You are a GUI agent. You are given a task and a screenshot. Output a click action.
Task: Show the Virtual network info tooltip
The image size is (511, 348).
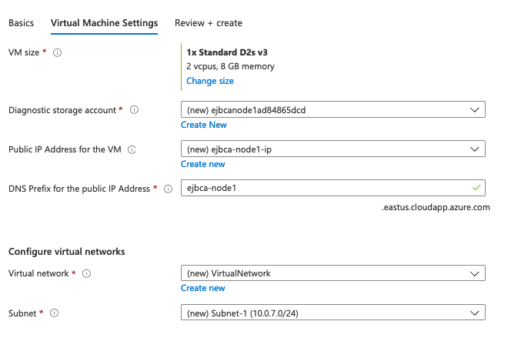coord(86,273)
